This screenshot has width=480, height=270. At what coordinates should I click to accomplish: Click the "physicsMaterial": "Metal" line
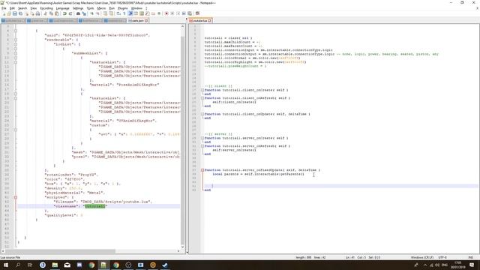[75, 193]
